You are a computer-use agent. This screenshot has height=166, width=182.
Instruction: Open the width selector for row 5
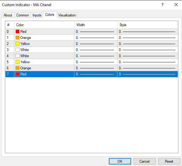[96, 62]
